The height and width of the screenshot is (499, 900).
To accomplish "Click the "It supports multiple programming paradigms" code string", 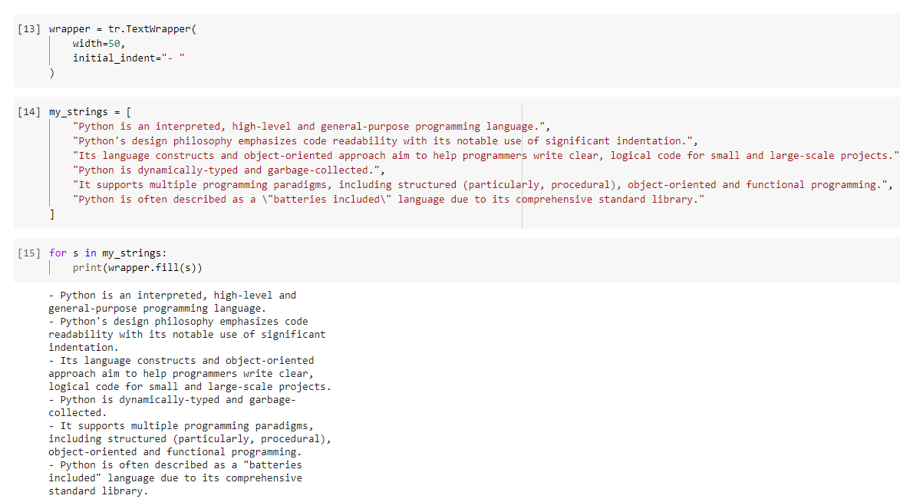I will [x=483, y=185].
